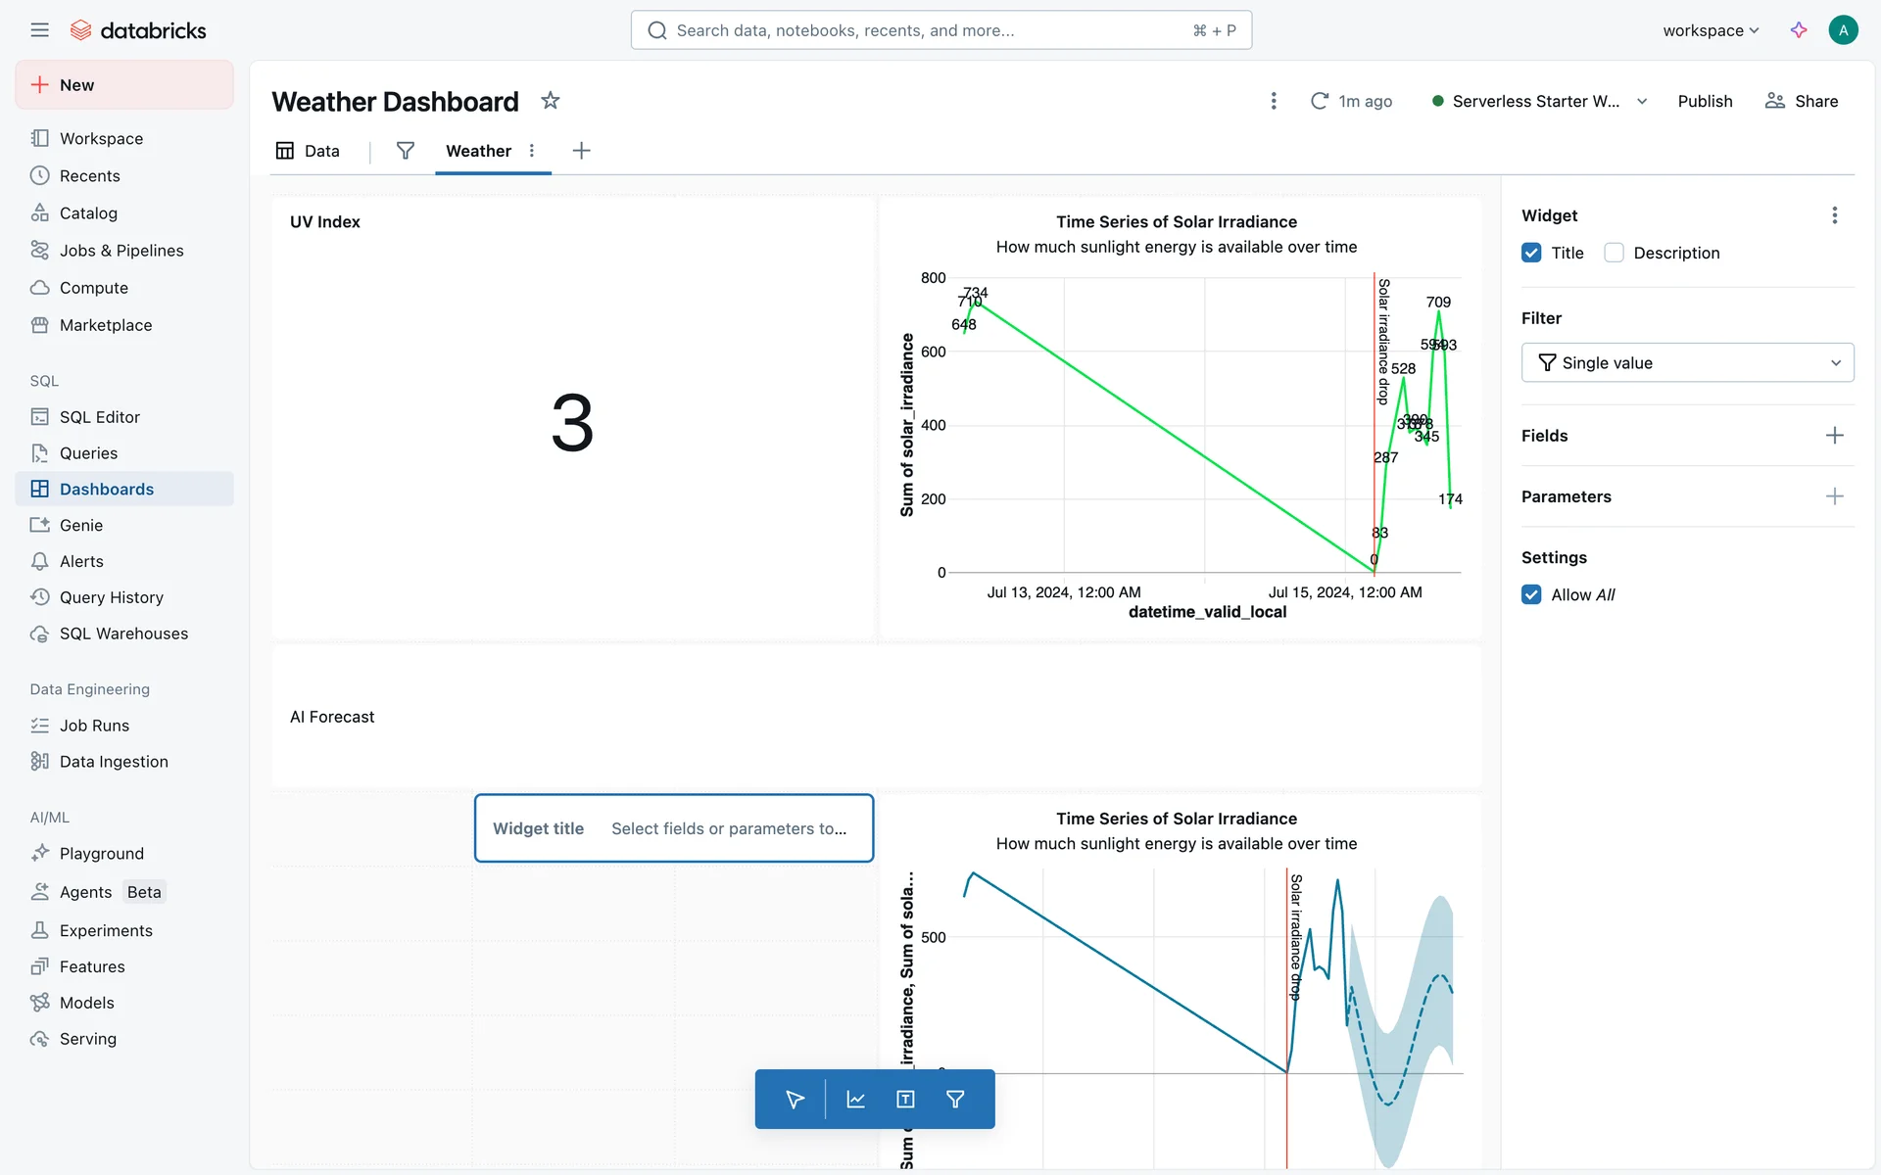Screen dimensions: 1881x1175
Task: Select the add visualization chart tool
Action: (855, 1100)
